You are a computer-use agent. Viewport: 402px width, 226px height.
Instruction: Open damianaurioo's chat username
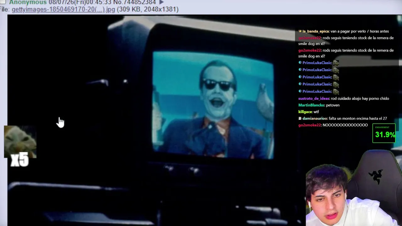315,118
